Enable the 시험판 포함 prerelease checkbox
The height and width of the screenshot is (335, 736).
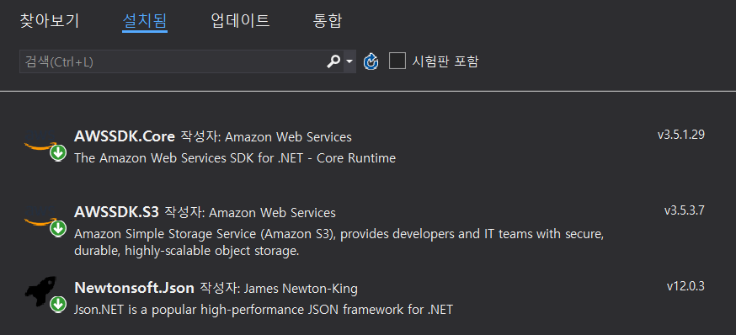[397, 61]
